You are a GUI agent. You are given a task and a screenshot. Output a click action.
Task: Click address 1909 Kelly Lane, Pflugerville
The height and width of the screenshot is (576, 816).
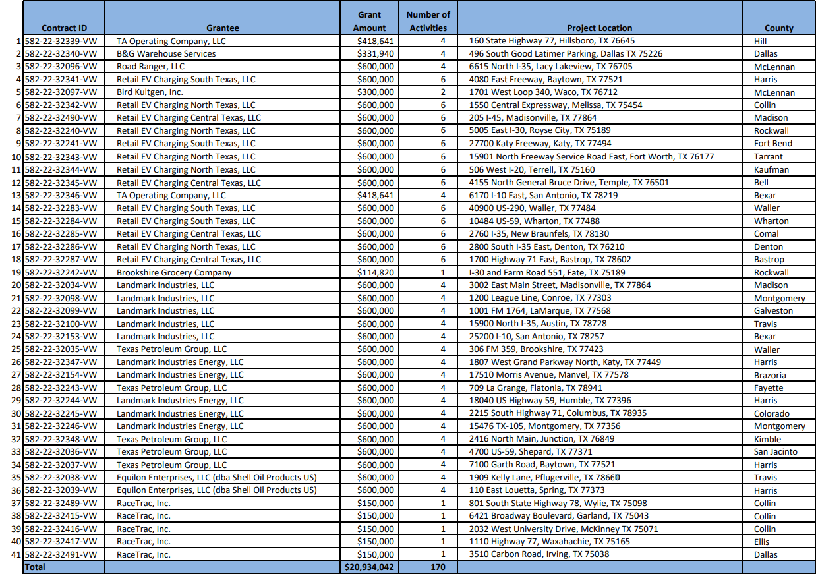click(544, 478)
